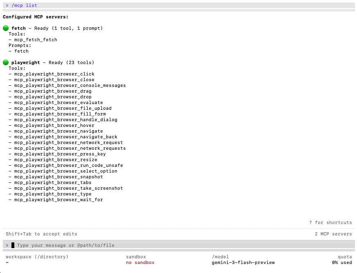Screen dimensions: 357x273
Task: Click mcp_playwright_browser_wait_for entry
Action: (x=58, y=200)
